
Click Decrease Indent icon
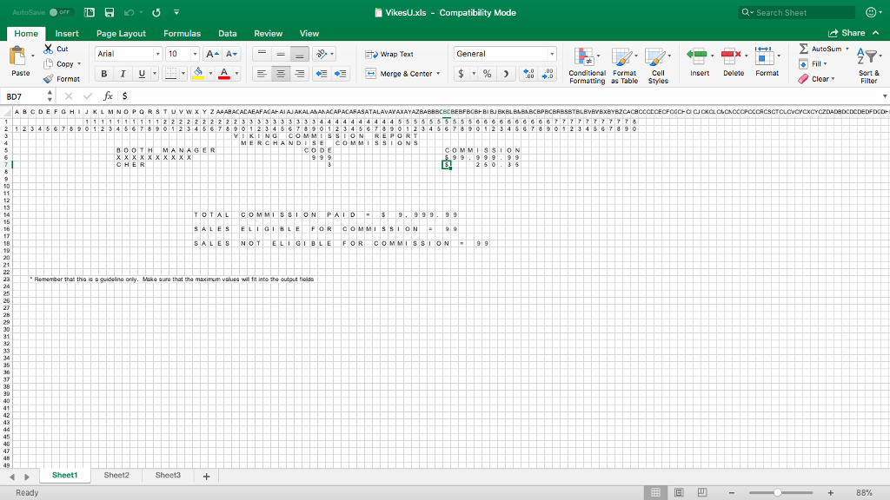click(322, 74)
